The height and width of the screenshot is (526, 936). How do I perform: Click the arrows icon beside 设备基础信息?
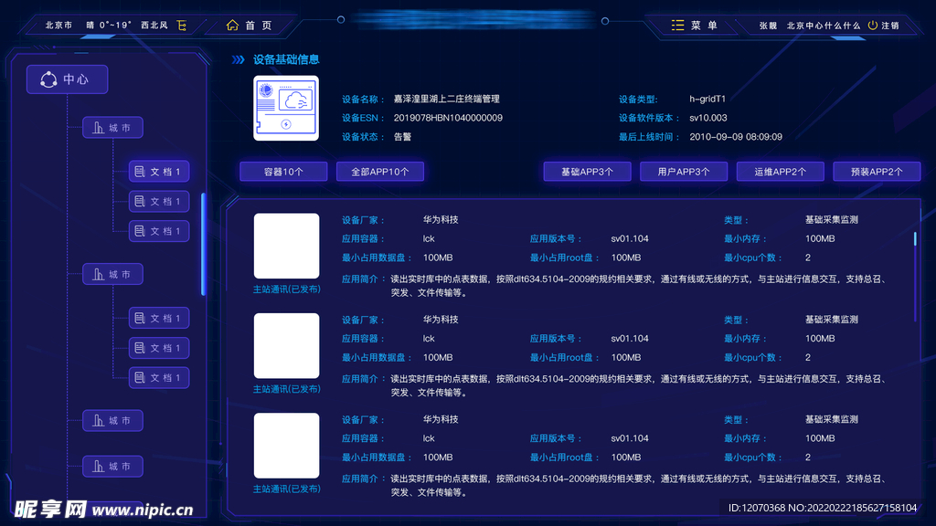coord(238,59)
